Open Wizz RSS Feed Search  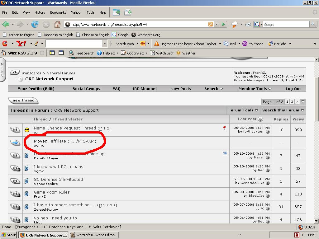coord(82,53)
